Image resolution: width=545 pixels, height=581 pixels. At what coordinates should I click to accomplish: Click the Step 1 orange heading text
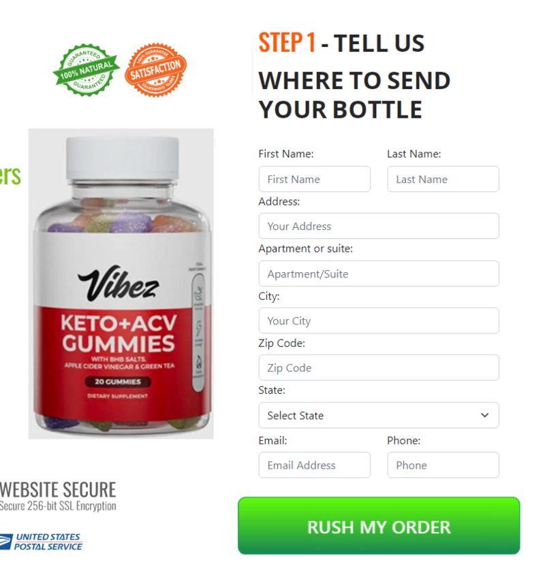[287, 43]
